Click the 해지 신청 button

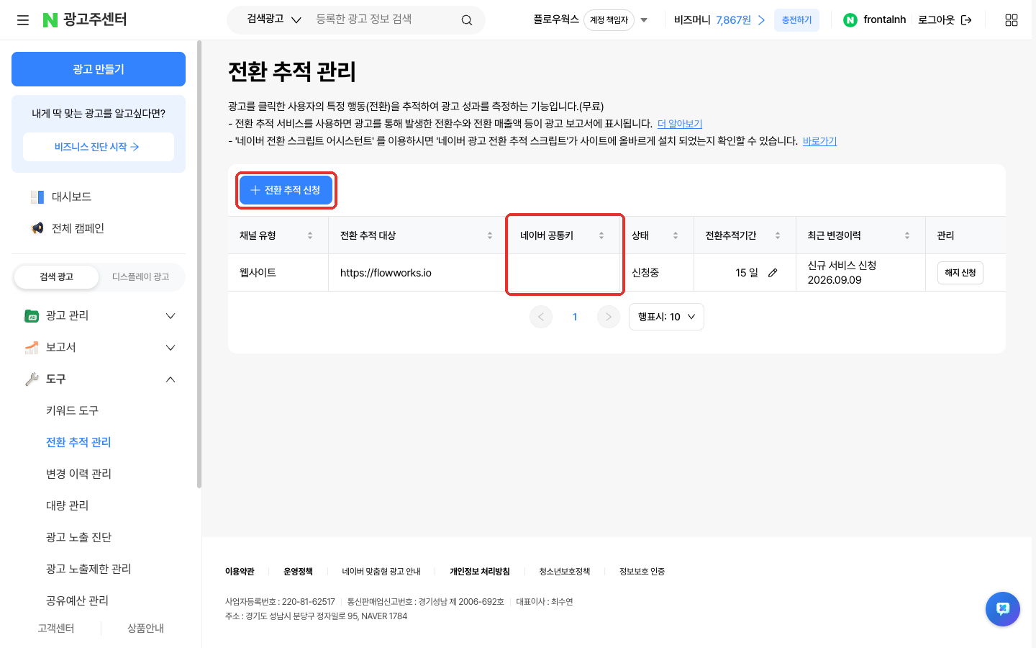[960, 273]
